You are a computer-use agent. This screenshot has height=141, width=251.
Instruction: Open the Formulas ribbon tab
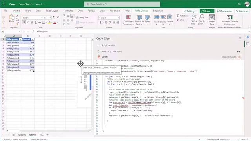[68, 11]
